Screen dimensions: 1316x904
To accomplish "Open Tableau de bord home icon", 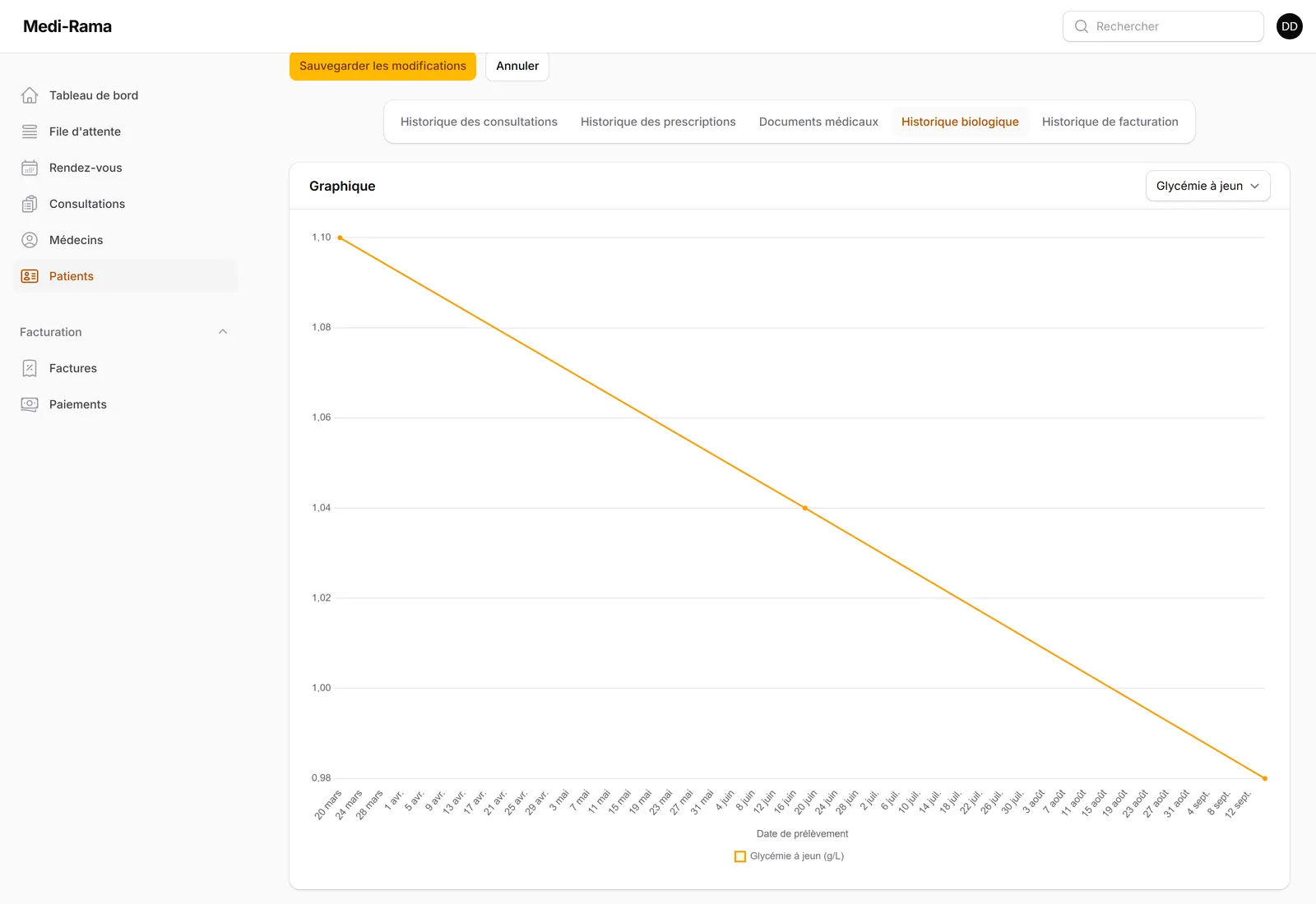I will pos(30,95).
